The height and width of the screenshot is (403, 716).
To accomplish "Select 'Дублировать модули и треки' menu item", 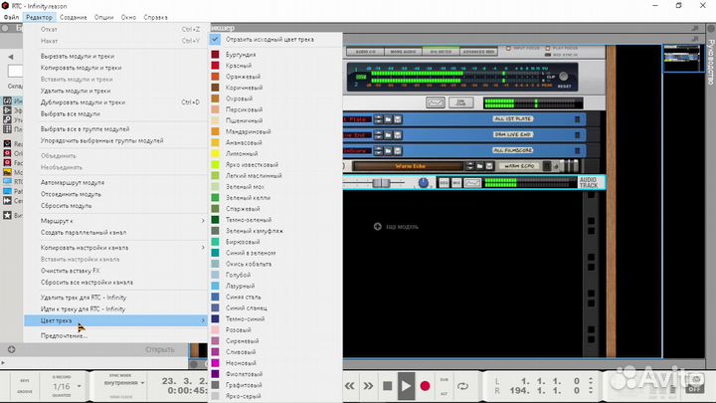I will coord(84,102).
